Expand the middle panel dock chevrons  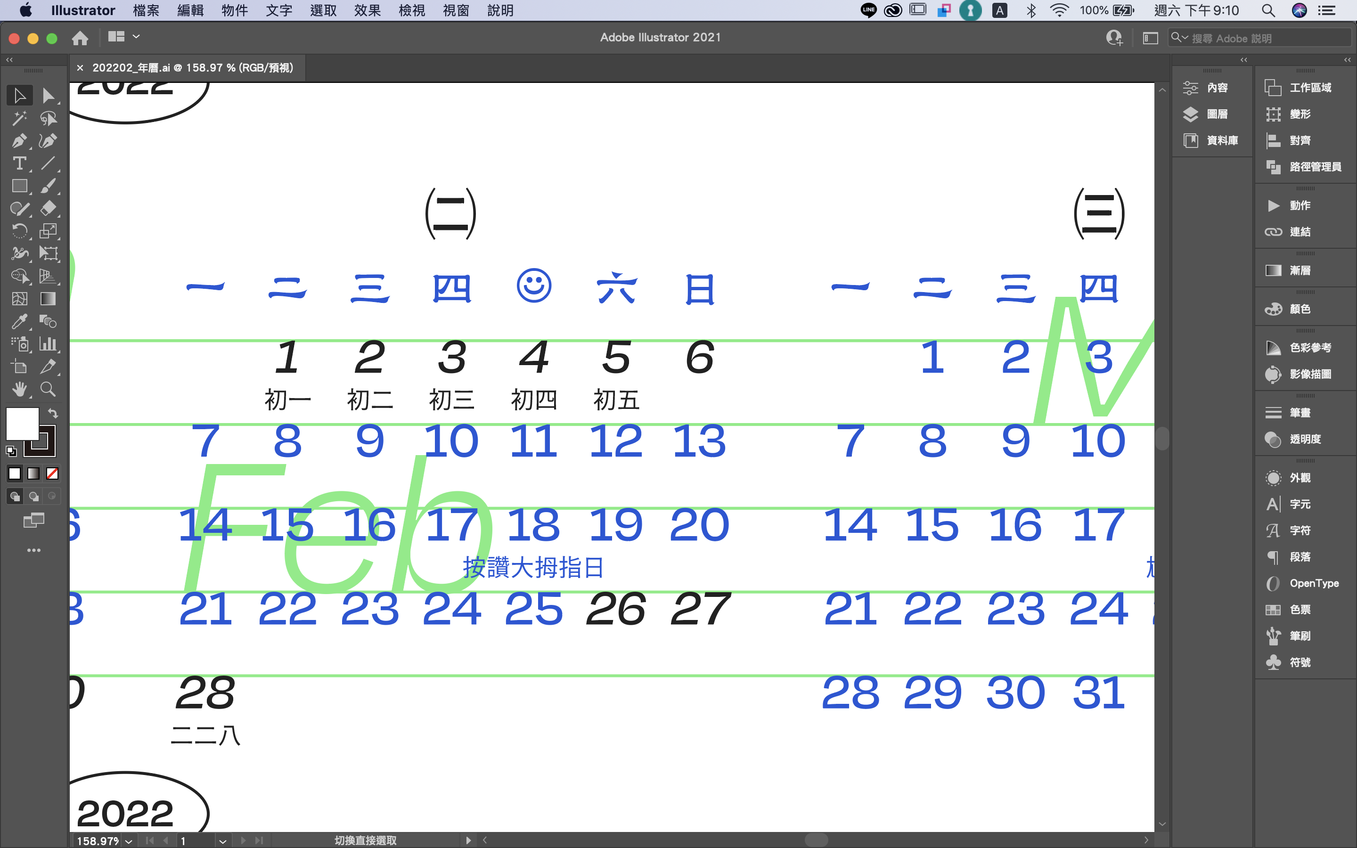click(1244, 59)
